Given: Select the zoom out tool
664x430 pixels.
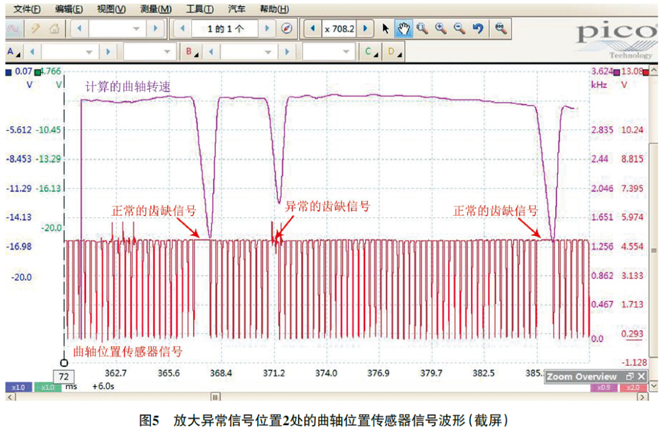Looking at the screenshot, I should (x=459, y=29).
